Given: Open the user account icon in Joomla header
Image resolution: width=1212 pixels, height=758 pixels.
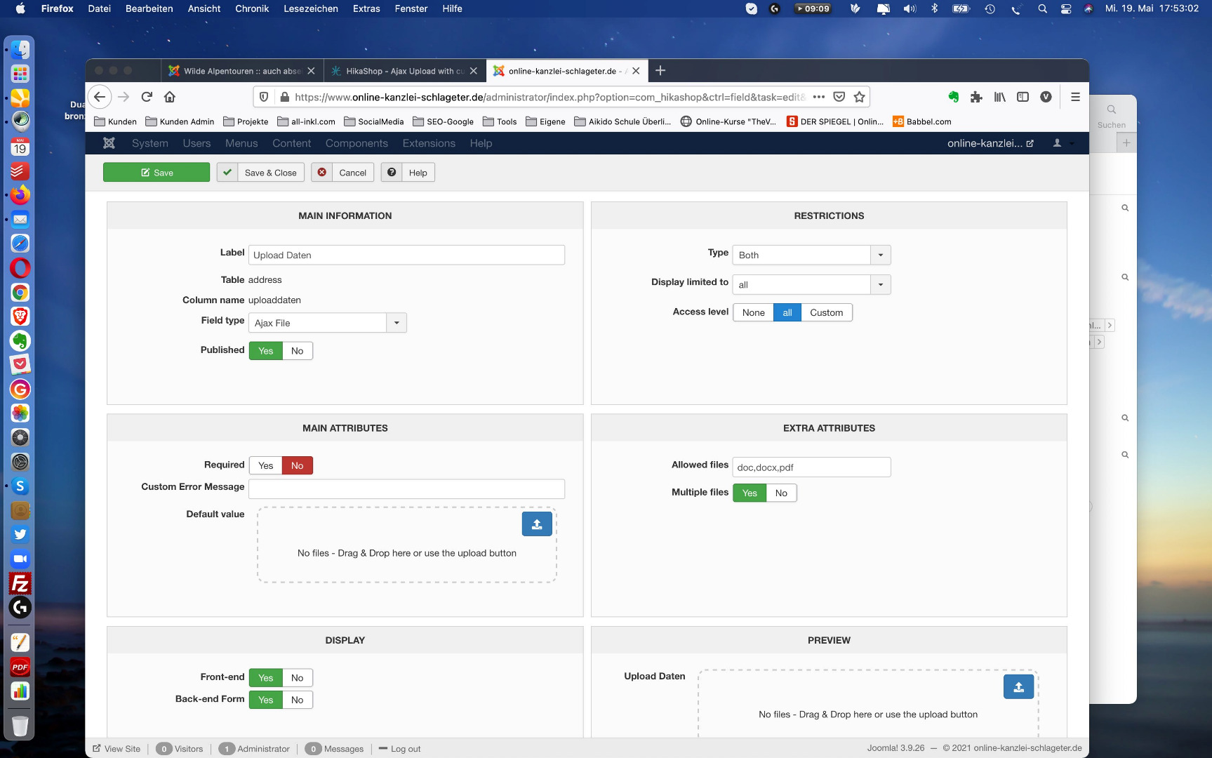Looking at the screenshot, I should tap(1057, 143).
